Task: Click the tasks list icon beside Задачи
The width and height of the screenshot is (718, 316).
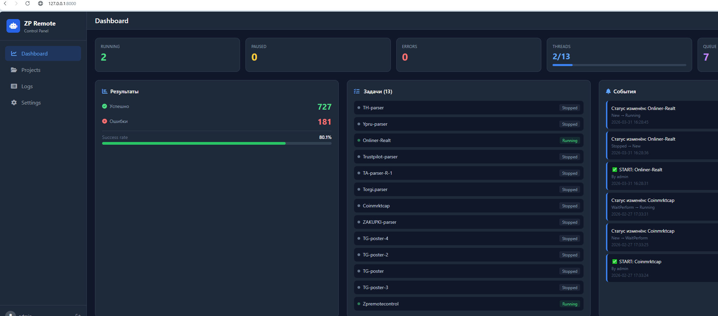Action: pos(357,91)
